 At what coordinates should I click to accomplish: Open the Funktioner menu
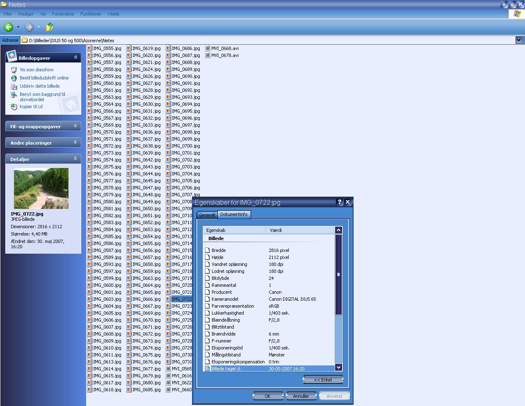coord(91,14)
